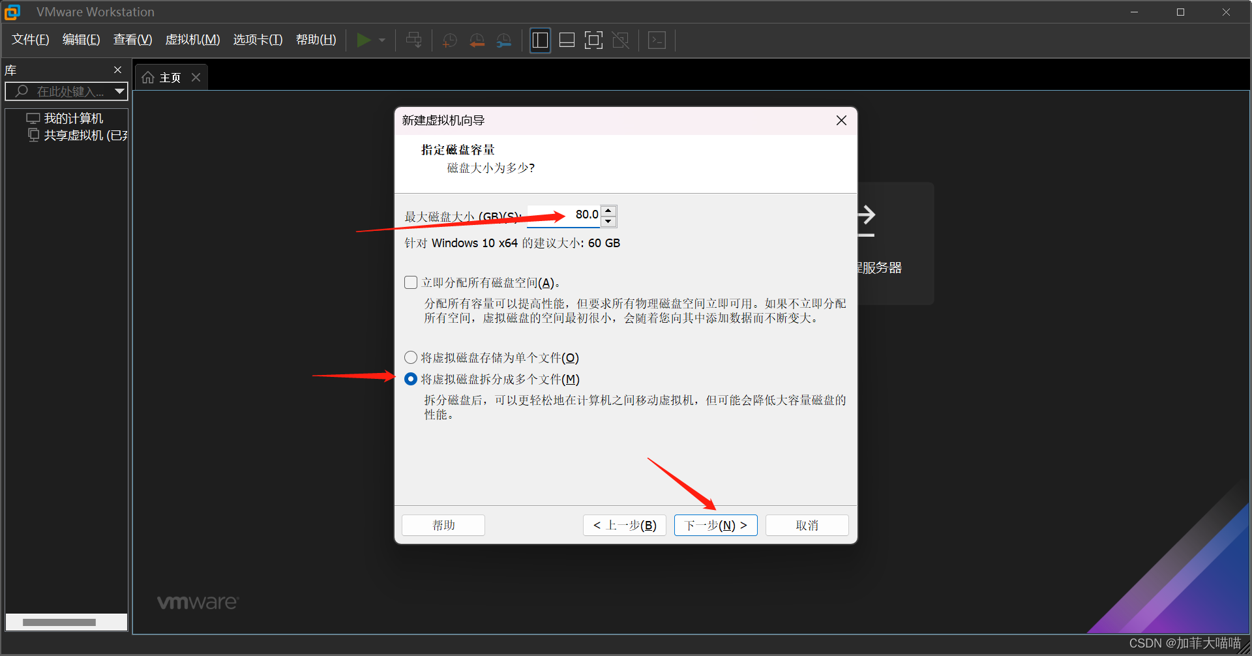Click the search magnifier icon in library
The image size is (1252, 656).
tap(22, 91)
